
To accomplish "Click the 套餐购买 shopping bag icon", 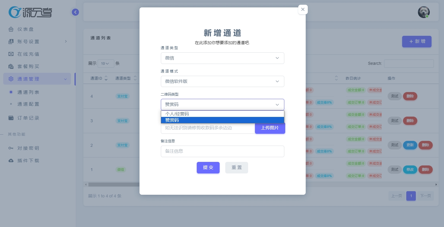I will [x=11, y=67].
